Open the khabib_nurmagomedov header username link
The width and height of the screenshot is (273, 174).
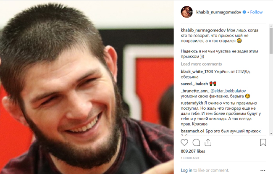coord(218,12)
